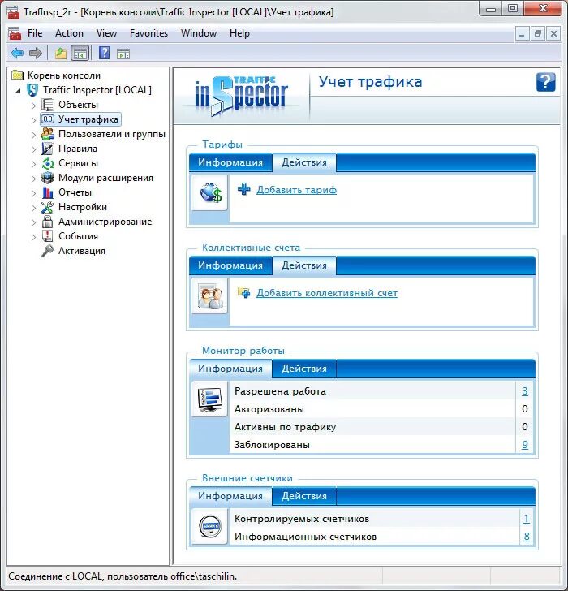Toggle Show/Hide Action Pane toolbar icon
This screenshot has height=591, width=568.
(x=123, y=54)
